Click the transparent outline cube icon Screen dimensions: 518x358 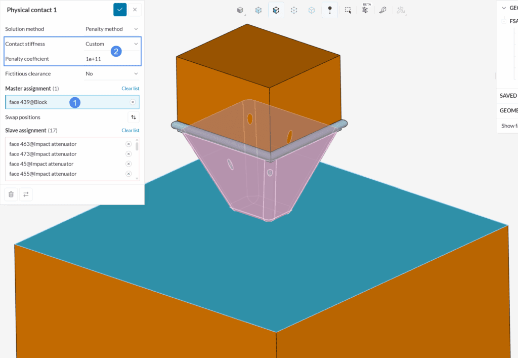(x=312, y=10)
